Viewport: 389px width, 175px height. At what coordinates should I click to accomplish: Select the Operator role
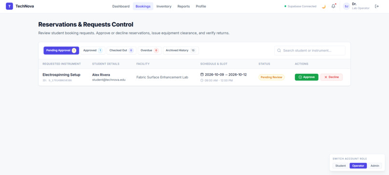pyautogui.click(x=358, y=165)
